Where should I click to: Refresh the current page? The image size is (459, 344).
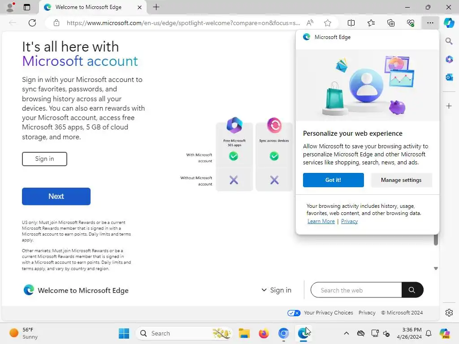point(32,23)
